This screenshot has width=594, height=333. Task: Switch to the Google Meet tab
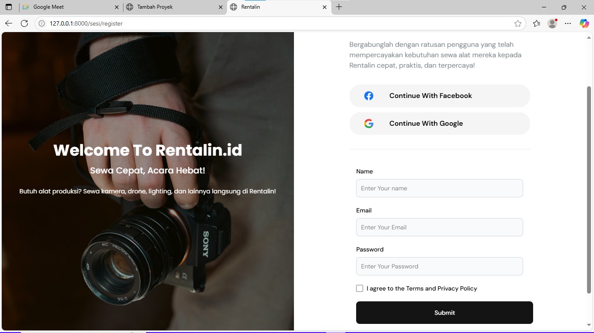pyautogui.click(x=70, y=7)
